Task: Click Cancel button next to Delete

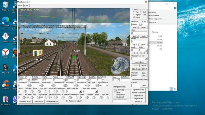Action: click(x=143, y=65)
